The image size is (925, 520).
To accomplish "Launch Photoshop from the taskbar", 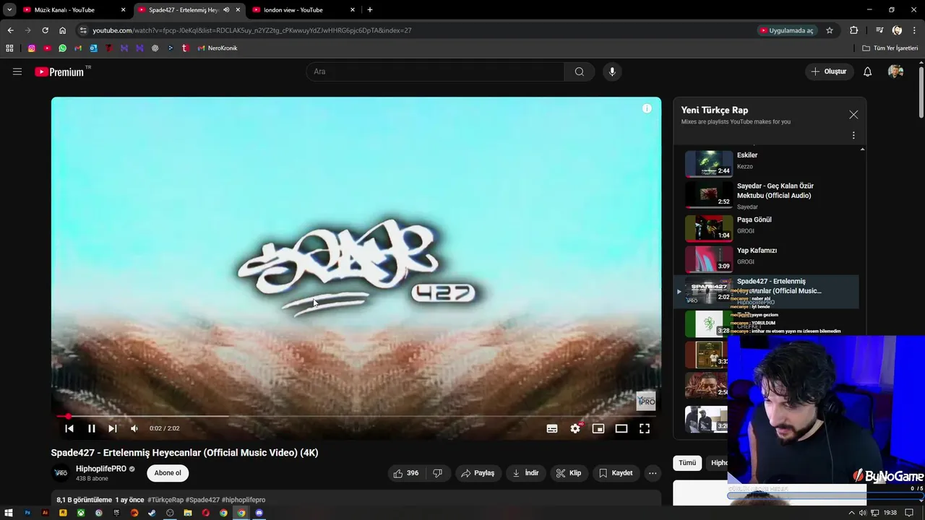I will click(27, 513).
